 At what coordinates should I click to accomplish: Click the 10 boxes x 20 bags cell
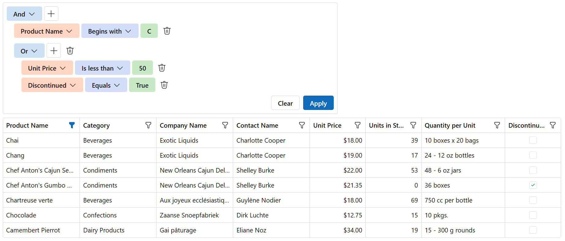(x=463, y=140)
